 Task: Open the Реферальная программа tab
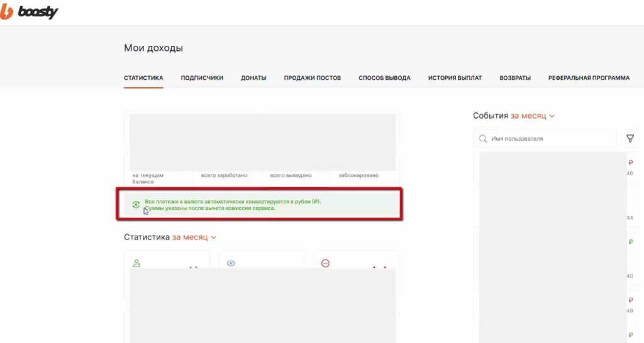(589, 78)
